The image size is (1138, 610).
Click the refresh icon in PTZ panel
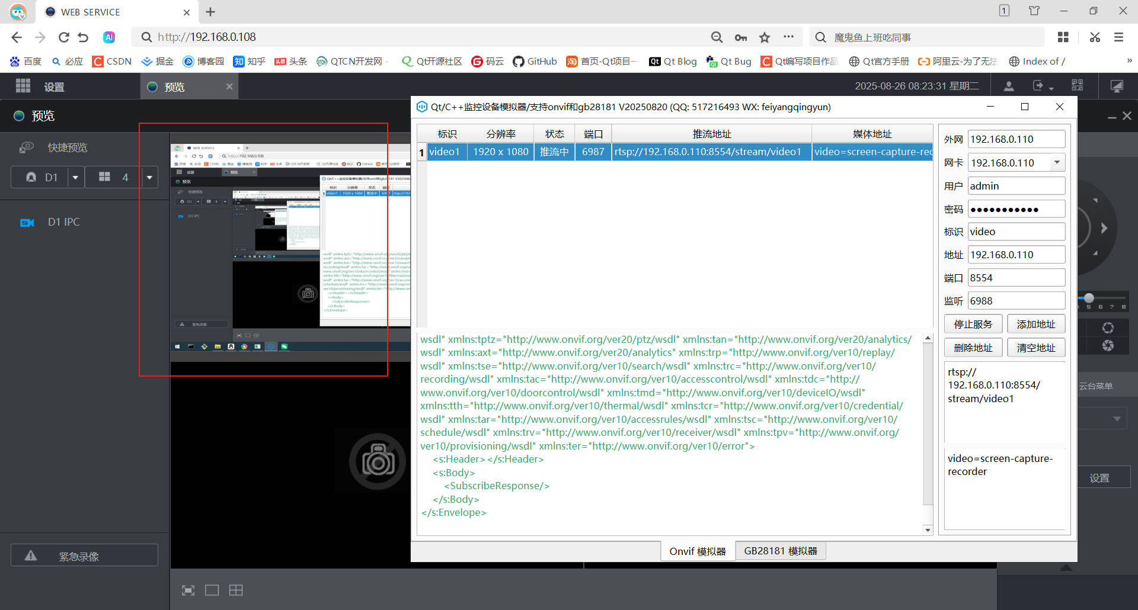pyautogui.click(x=1107, y=328)
